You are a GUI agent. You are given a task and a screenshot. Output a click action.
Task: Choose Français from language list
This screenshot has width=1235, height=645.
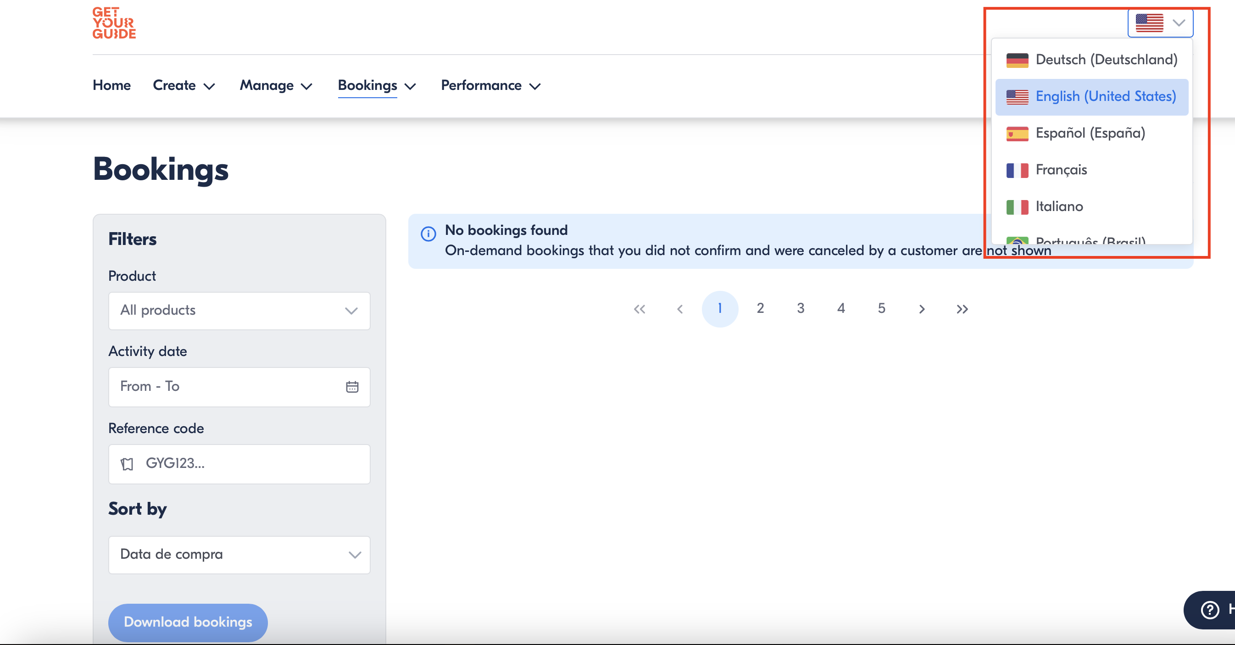pos(1061,170)
